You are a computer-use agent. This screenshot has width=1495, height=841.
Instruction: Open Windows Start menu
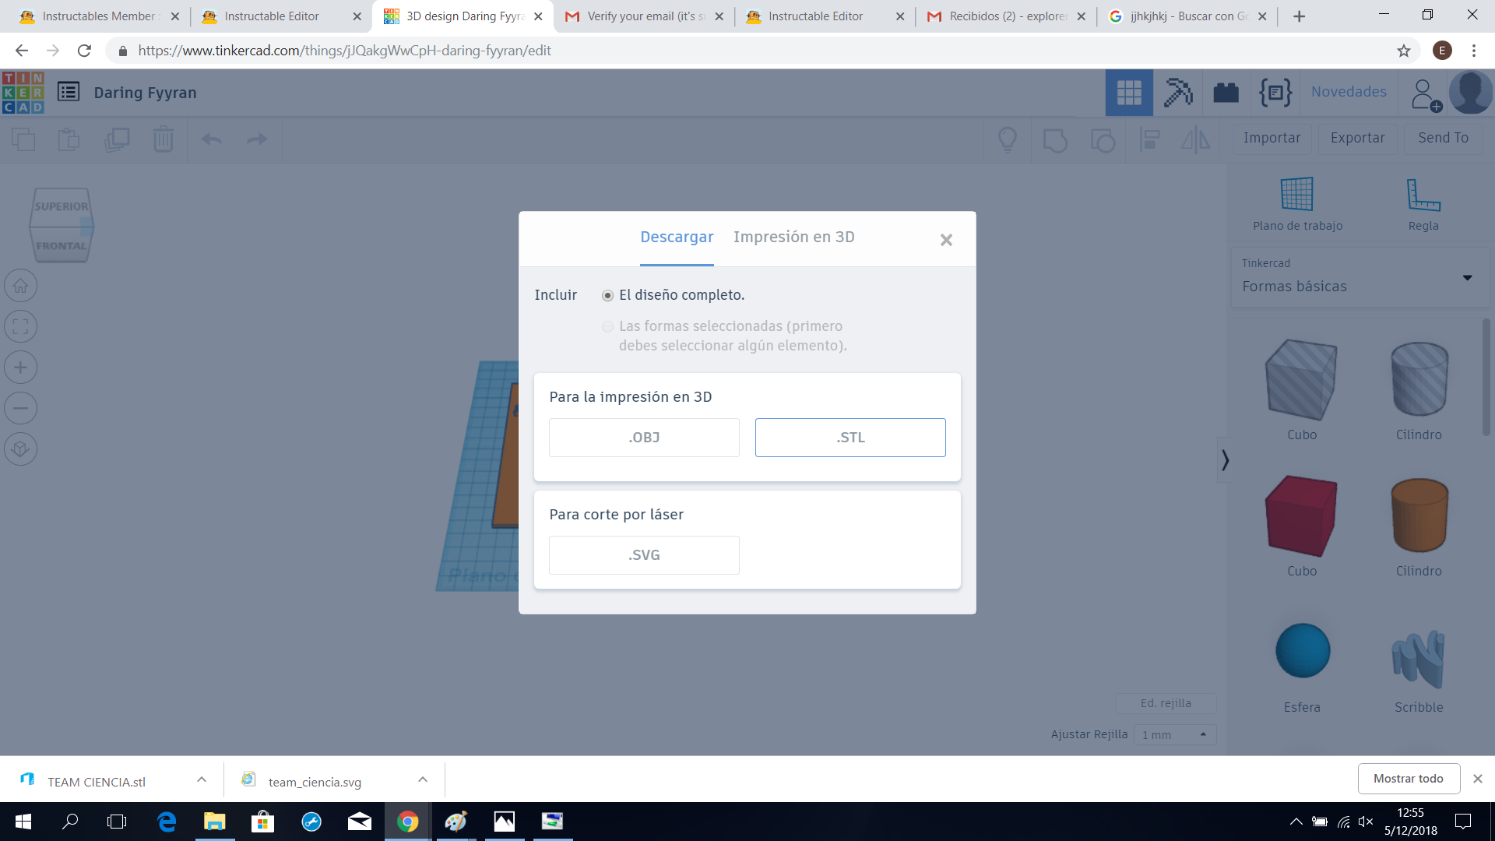point(23,822)
